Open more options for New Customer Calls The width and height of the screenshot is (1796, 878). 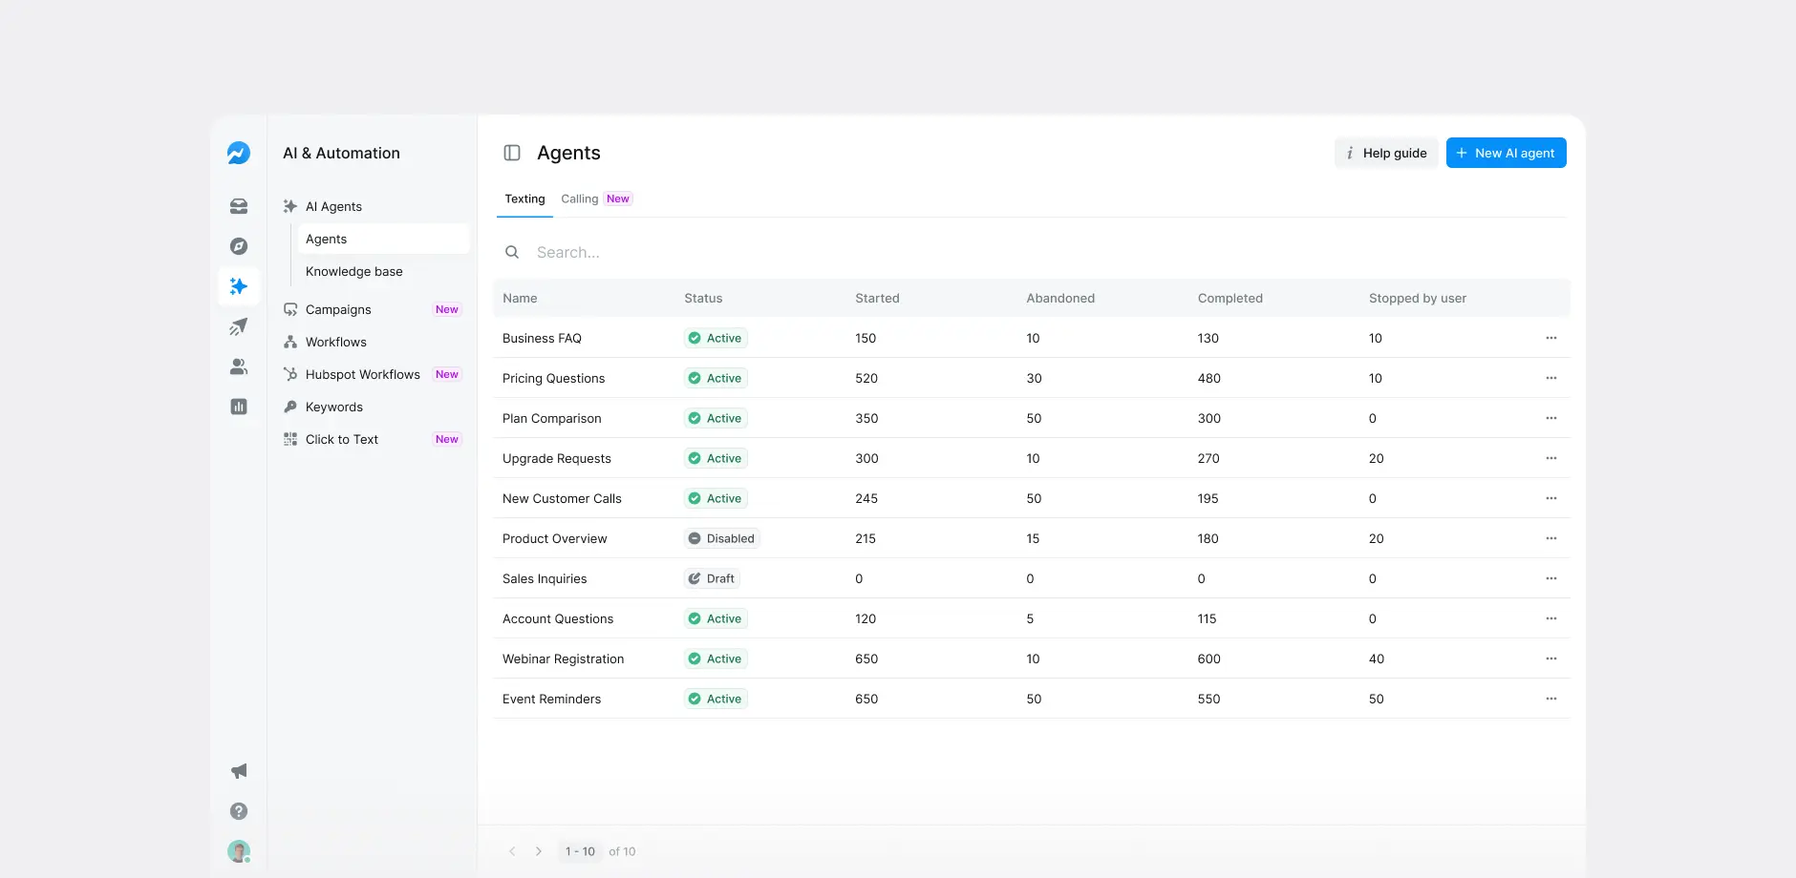coord(1551,498)
